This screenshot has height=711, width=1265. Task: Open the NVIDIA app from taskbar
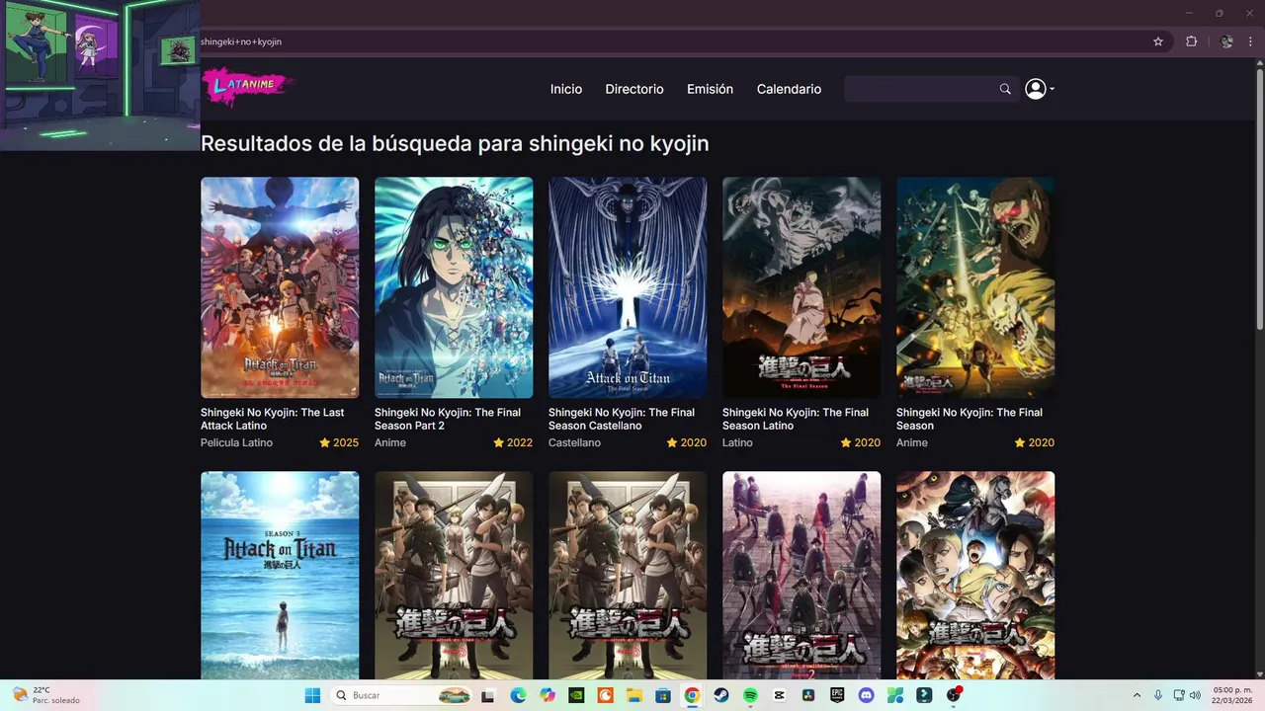[576, 695]
